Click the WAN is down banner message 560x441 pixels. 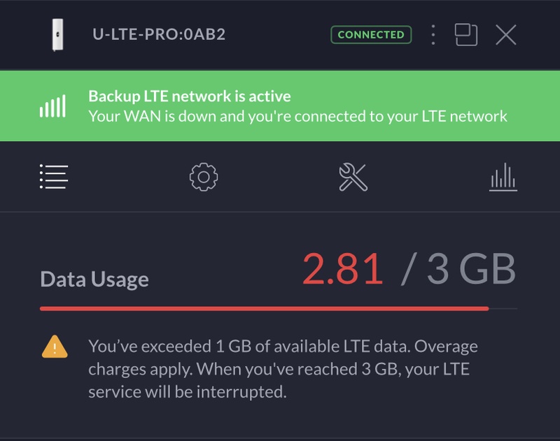297,116
